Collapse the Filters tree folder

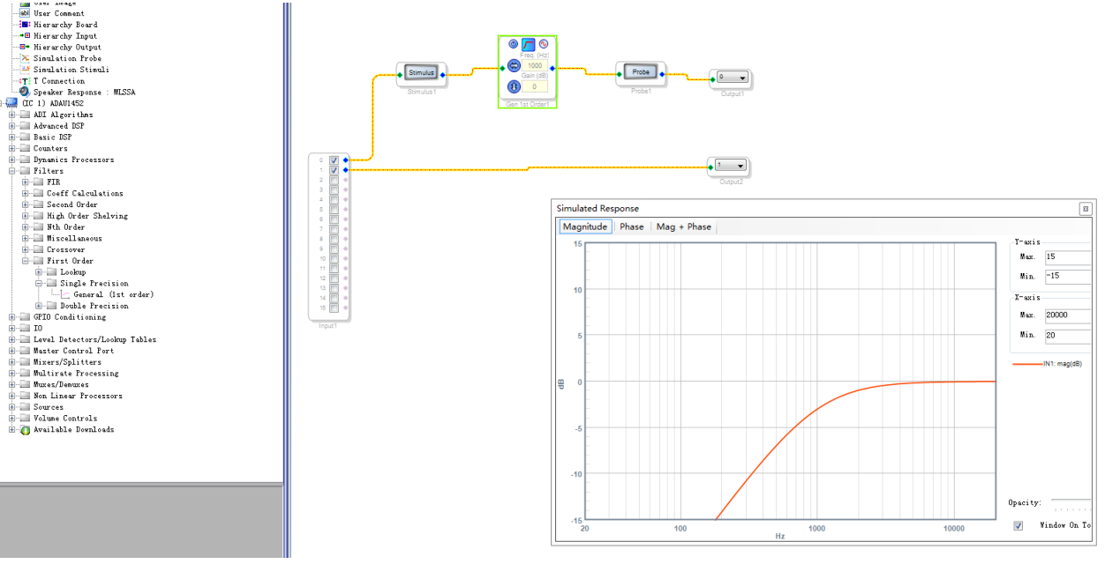[12, 171]
